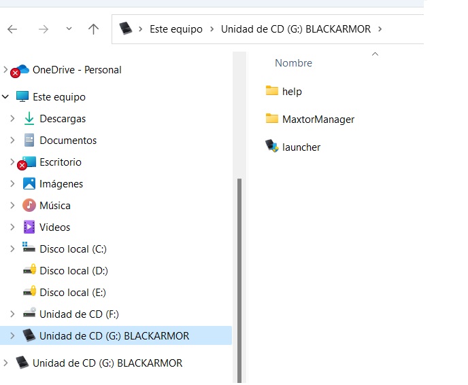The width and height of the screenshot is (468, 385).
Task: Select the Música icon in sidebar
Action: [29, 205]
